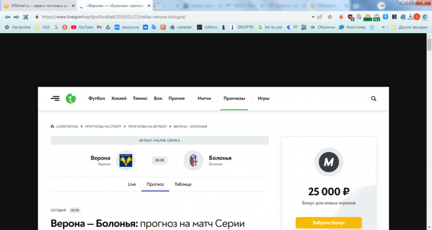Open the Bitcoin price ticker extension

(x=368, y=17)
